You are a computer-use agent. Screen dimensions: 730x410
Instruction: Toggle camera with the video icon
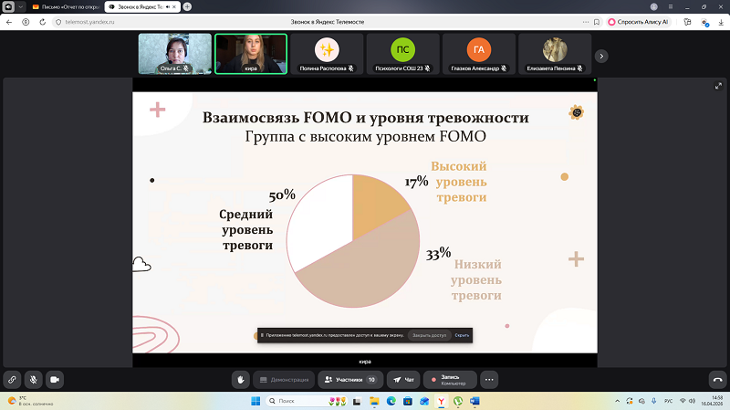(x=55, y=380)
